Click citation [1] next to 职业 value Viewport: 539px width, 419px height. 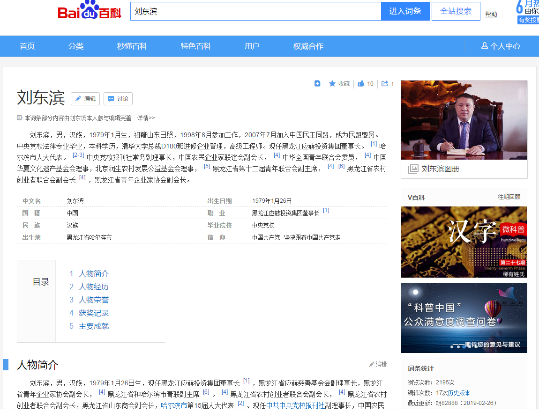326,210
